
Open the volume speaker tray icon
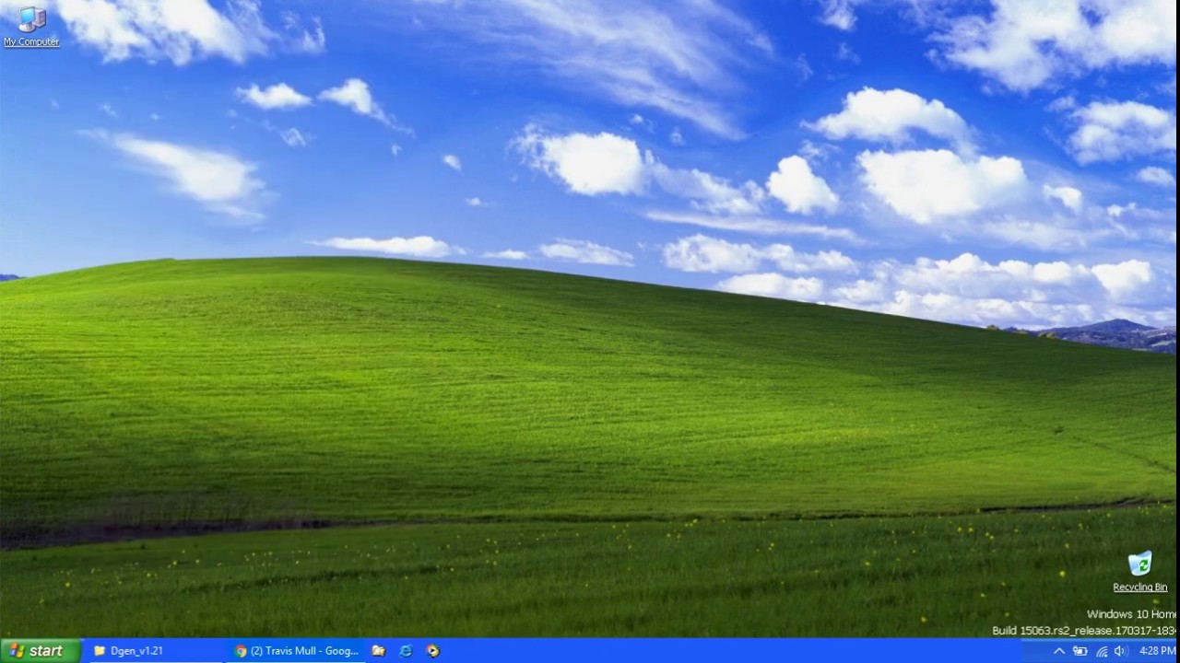pos(1121,651)
